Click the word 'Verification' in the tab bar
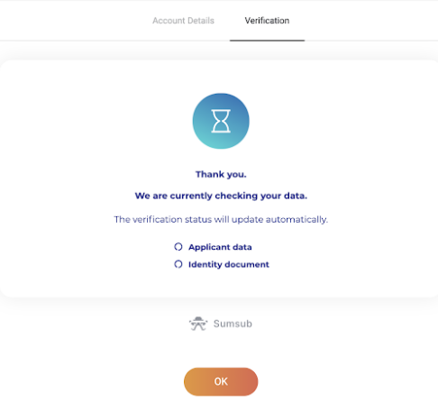 (x=267, y=21)
